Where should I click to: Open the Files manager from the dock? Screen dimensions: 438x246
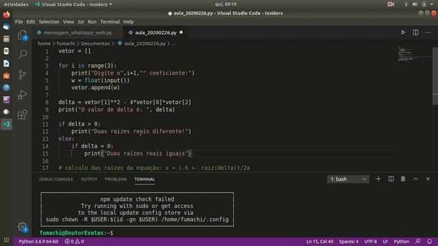click(x=6, y=39)
